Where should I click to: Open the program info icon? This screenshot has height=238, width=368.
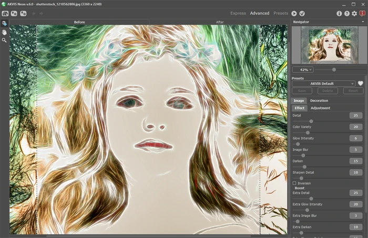point(339,14)
